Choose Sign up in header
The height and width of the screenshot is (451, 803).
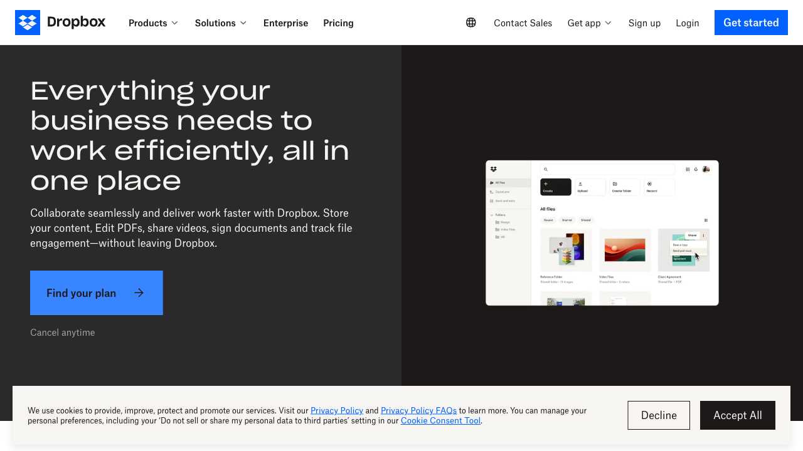[644, 23]
